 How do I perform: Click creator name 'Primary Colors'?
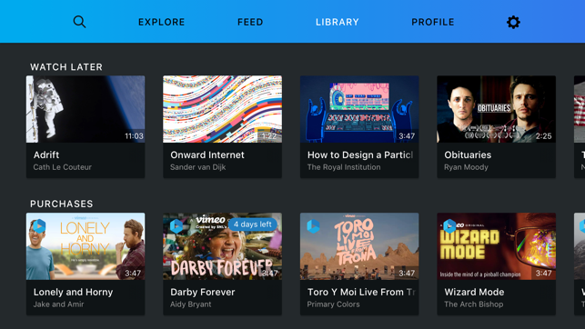pyautogui.click(x=334, y=304)
